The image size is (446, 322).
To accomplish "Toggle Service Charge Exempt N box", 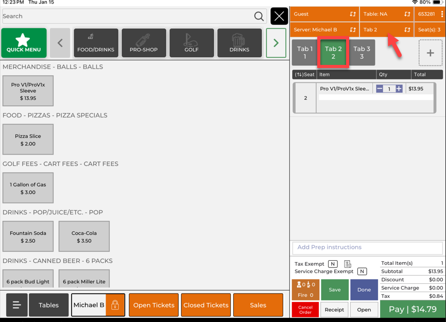I will coord(362,272).
